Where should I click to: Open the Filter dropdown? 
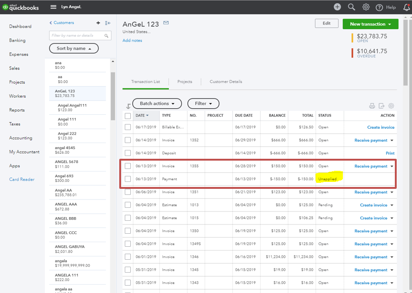pos(203,104)
